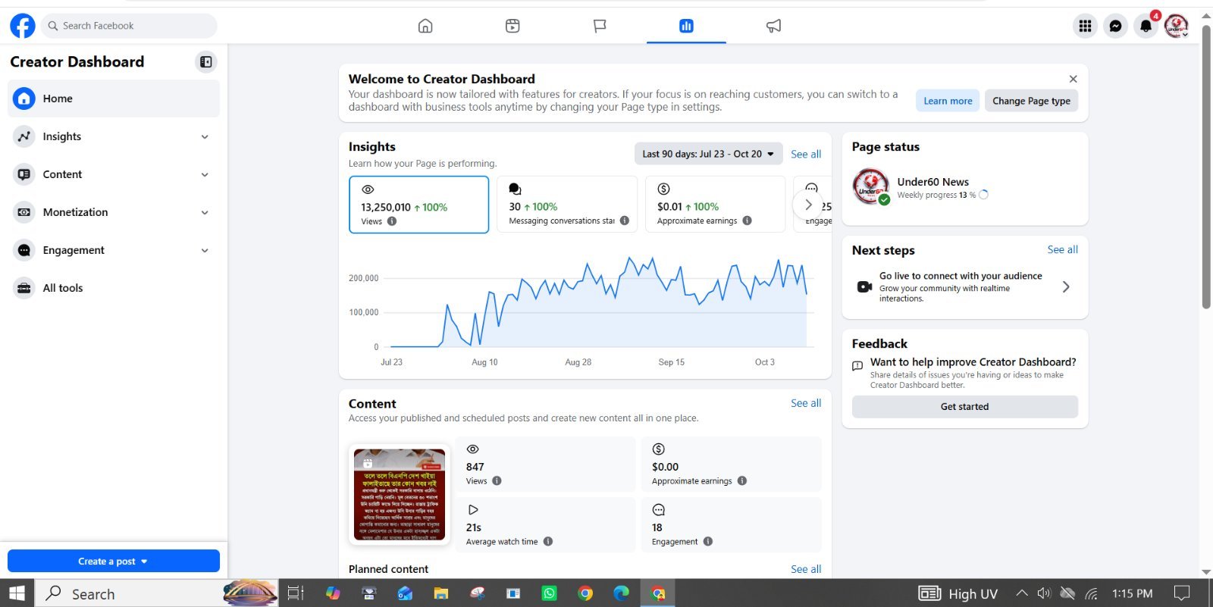The width and height of the screenshot is (1213, 607).
Task: Click the info icon beside Engagement in Content
Action: click(708, 541)
